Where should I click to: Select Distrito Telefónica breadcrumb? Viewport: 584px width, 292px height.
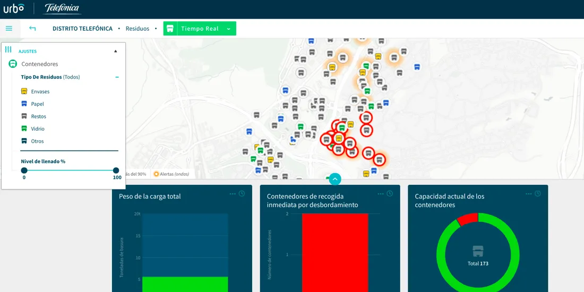point(82,29)
